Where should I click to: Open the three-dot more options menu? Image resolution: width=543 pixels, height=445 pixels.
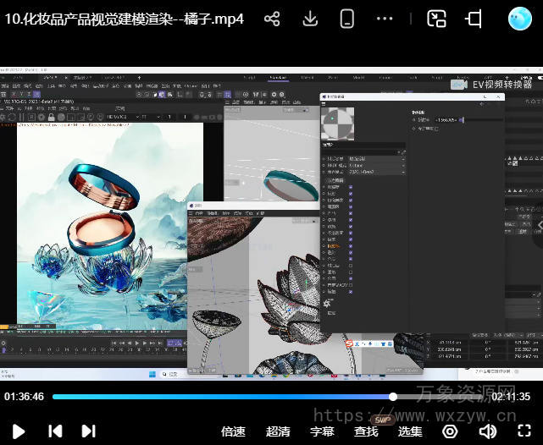point(385,19)
